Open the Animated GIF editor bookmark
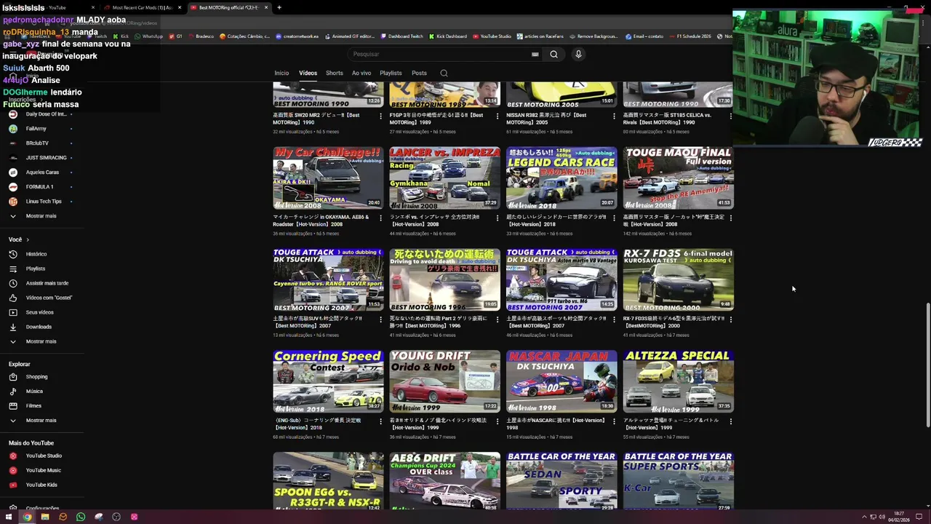This screenshot has height=524, width=931. tap(349, 36)
